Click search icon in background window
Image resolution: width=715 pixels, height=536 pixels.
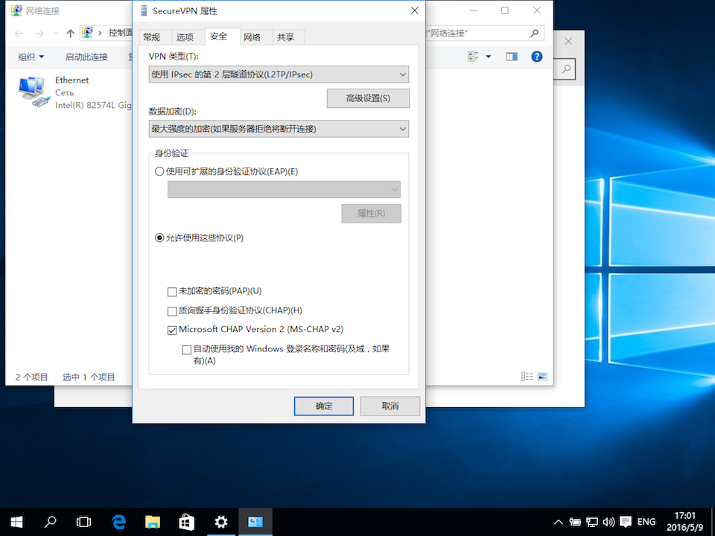566,68
